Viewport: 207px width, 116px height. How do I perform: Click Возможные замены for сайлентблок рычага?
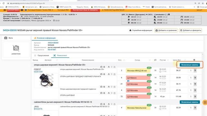[x=190, y=102]
